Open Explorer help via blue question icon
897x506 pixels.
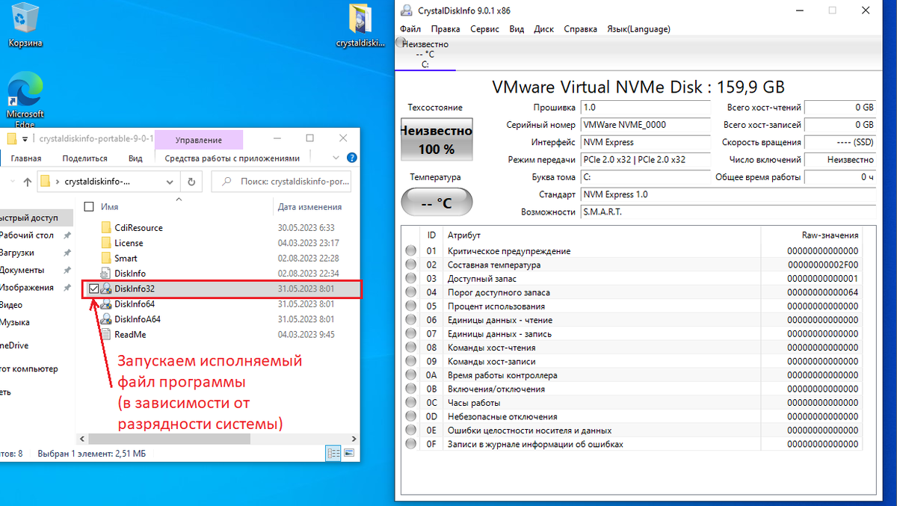(352, 158)
